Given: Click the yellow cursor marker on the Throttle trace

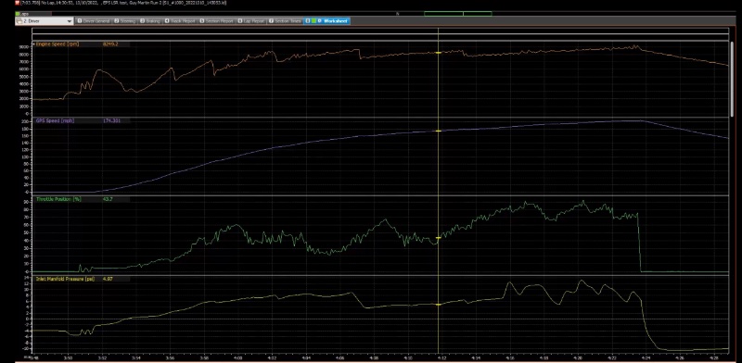Looking at the screenshot, I should pos(438,238).
